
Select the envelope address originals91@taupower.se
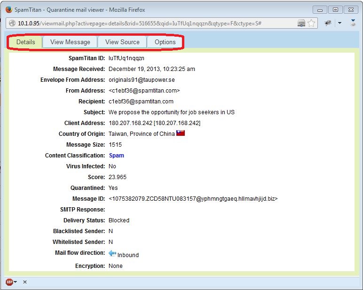(x=142, y=80)
